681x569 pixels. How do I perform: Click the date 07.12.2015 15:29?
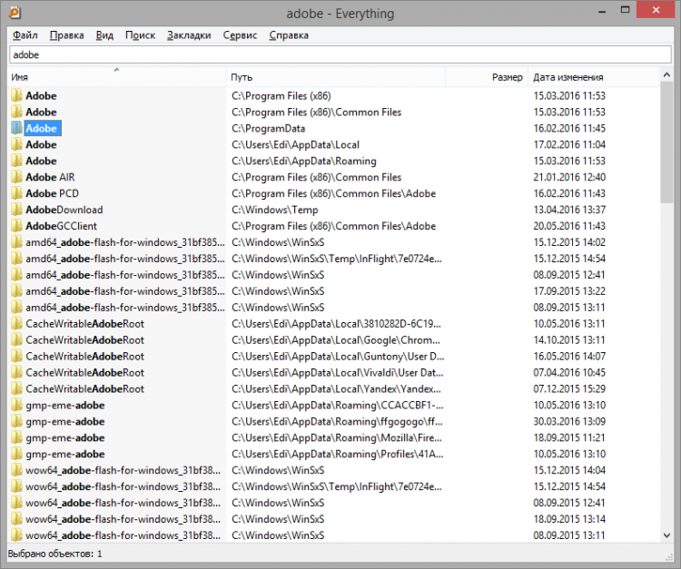click(x=569, y=388)
